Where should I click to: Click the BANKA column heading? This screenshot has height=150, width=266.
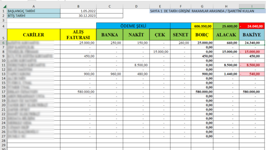pos(109,35)
